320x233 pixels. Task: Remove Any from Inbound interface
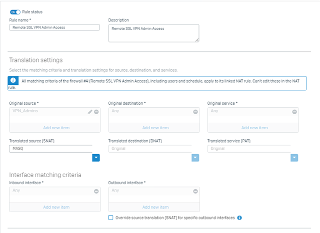point(96,191)
